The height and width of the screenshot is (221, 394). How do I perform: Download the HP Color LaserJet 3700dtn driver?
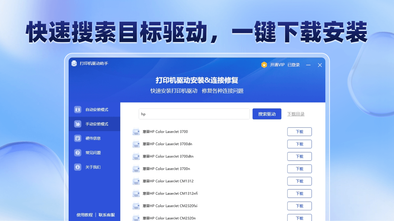[x=299, y=156]
